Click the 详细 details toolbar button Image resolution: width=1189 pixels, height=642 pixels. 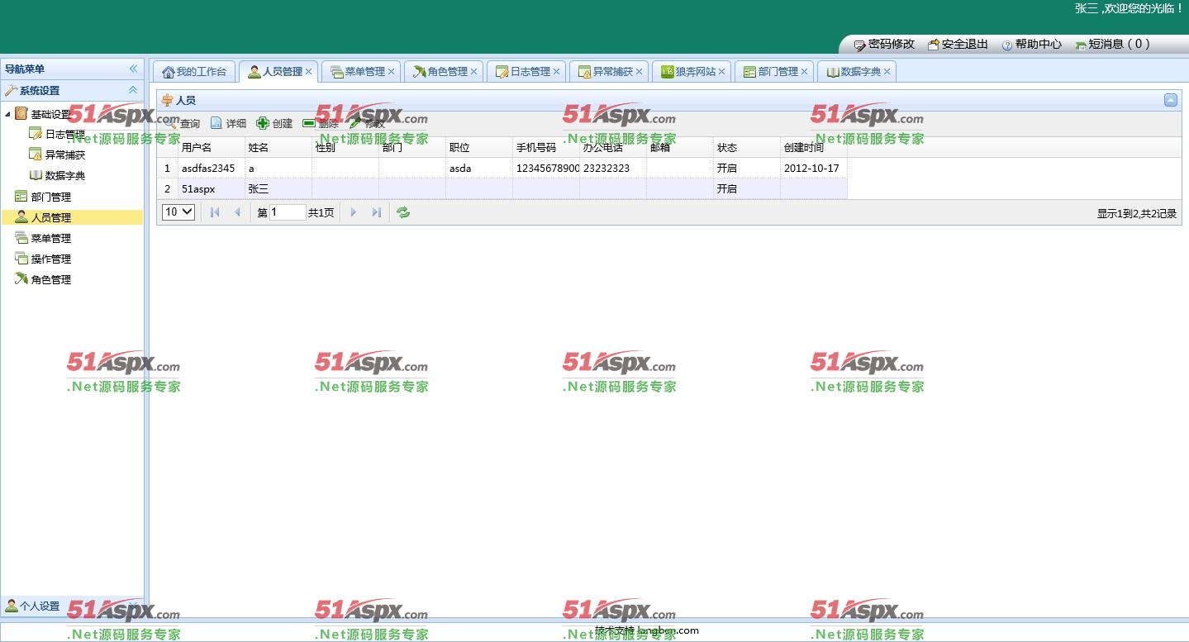228,124
